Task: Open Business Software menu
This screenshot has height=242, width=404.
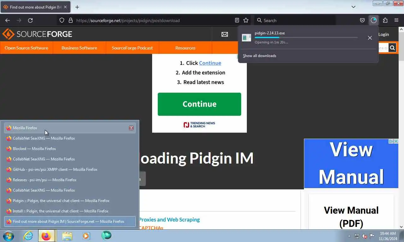Action: pyautogui.click(x=79, y=48)
